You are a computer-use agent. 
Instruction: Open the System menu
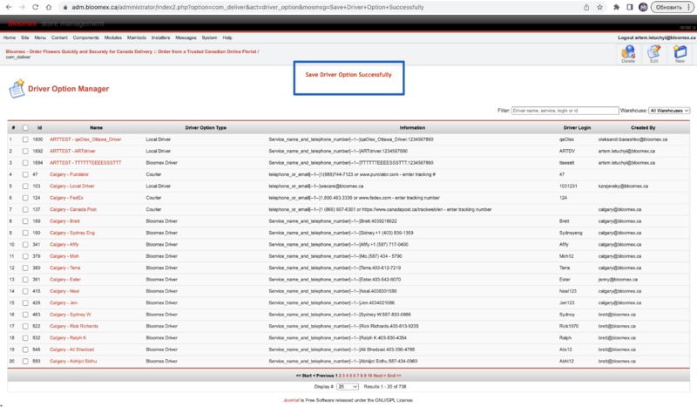pyautogui.click(x=209, y=37)
